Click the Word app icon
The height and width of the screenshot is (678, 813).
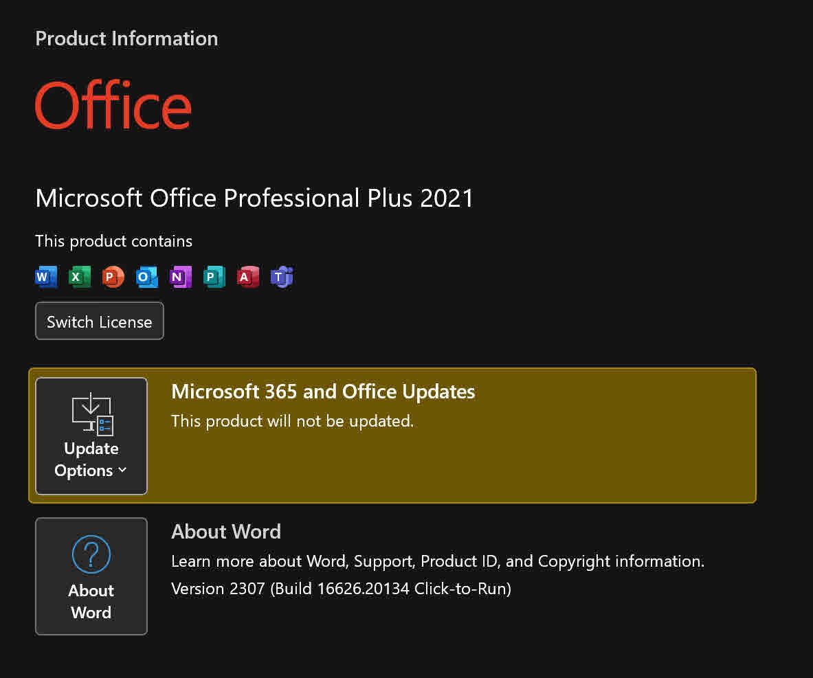(x=46, y=277)
